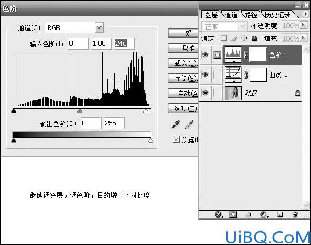Click input levels highlight field 246
This screenshot has width=311, height=245.
[x=125, y=44]
